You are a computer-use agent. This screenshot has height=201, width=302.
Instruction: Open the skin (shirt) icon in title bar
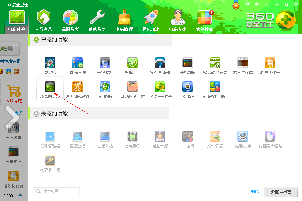click(x=248, y=4)
